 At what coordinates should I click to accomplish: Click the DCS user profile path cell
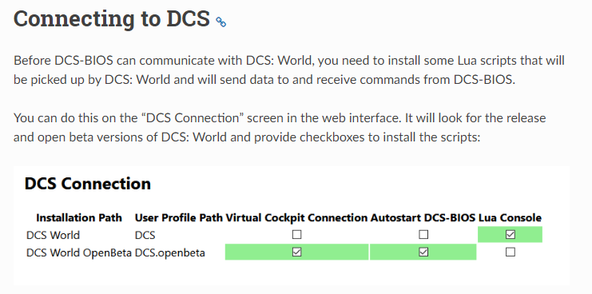(145, 235)
